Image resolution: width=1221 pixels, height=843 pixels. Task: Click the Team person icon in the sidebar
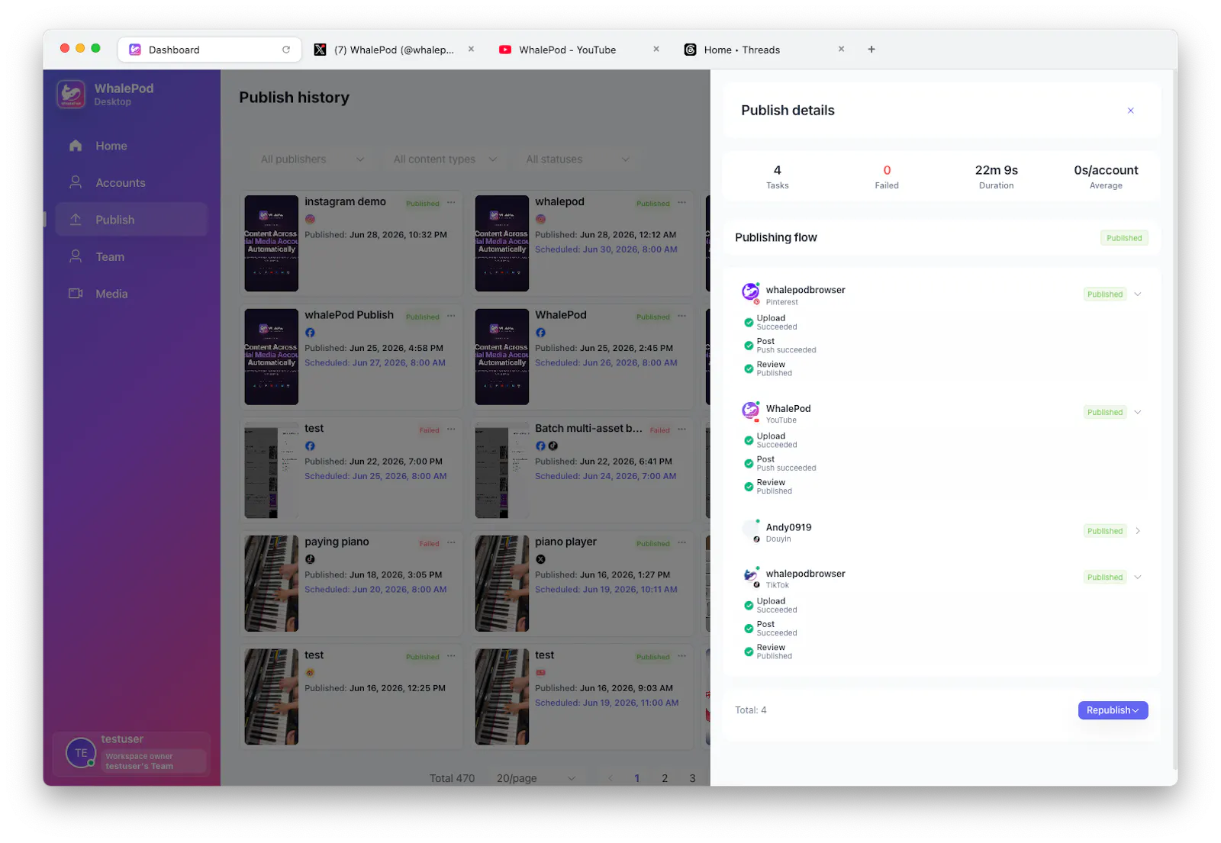coord(76,256)
